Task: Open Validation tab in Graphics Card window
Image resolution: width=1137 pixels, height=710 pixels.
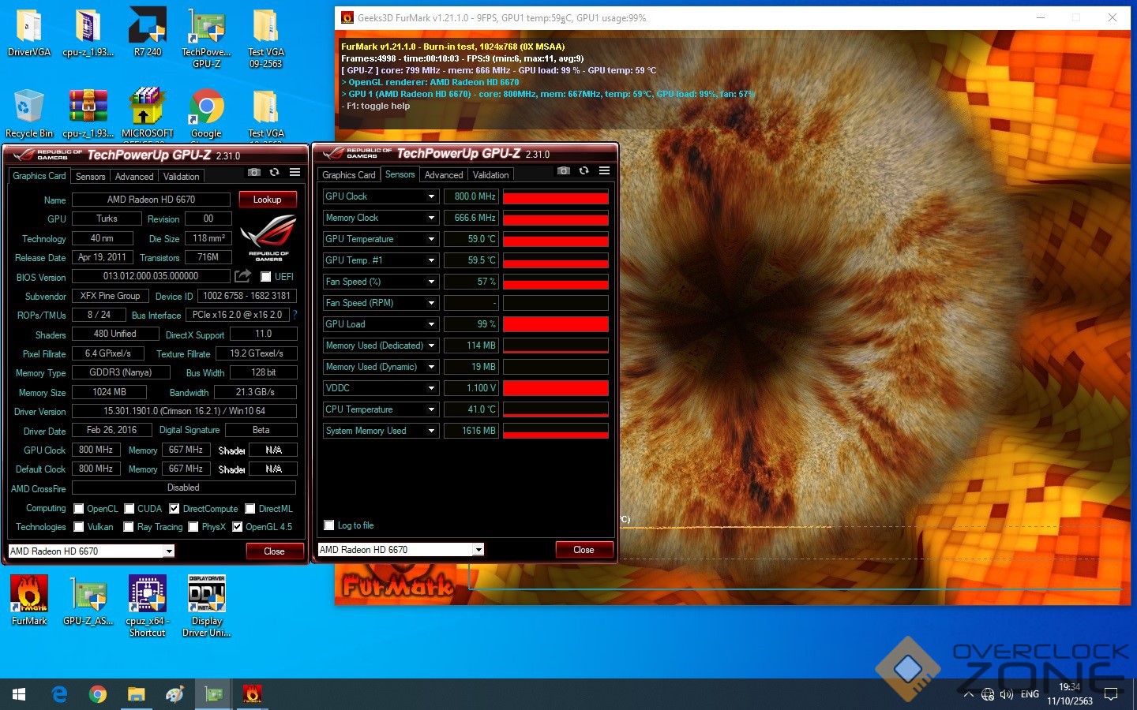Action: (181, 177)
